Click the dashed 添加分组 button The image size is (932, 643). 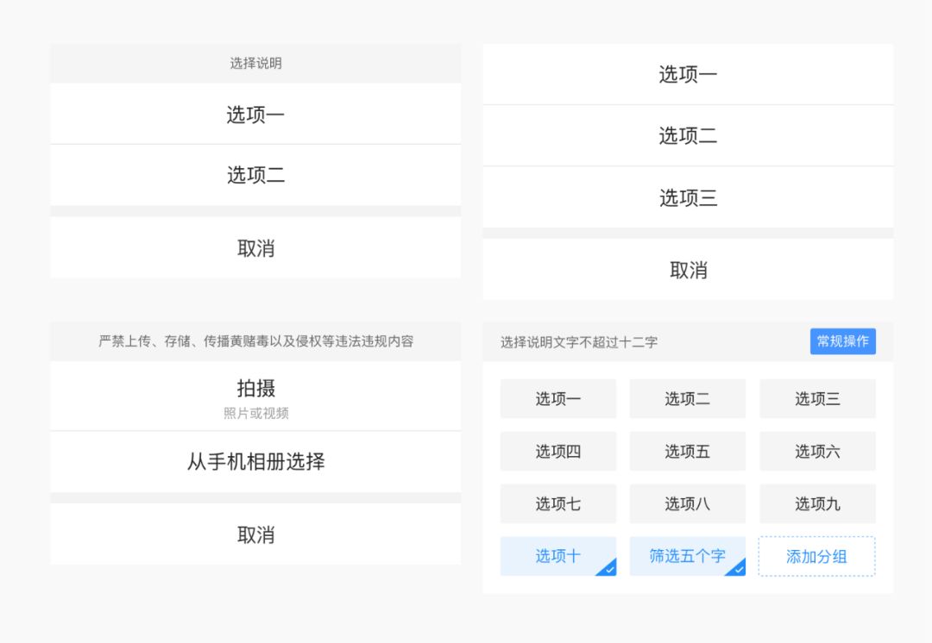click(x=816, y=556)
